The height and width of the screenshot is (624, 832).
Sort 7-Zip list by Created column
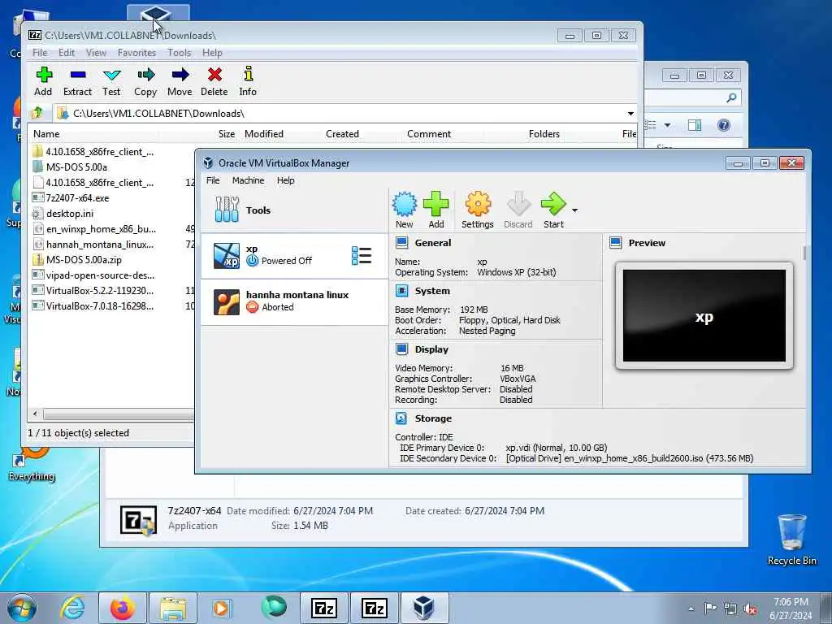[342, 134]
